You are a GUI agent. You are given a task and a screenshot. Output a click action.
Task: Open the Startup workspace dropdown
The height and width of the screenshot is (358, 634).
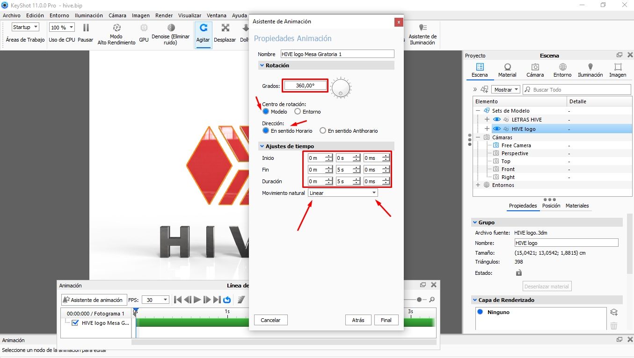click(26, 27)
